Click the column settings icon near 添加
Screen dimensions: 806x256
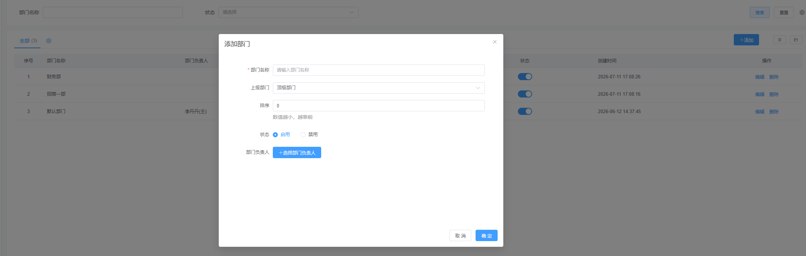(x=780, y=40)
